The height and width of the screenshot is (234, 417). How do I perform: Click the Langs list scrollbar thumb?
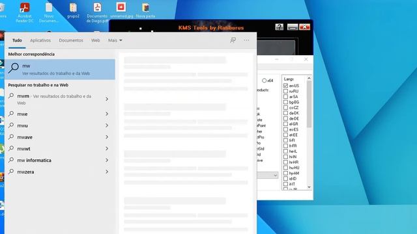click(309, 104)
